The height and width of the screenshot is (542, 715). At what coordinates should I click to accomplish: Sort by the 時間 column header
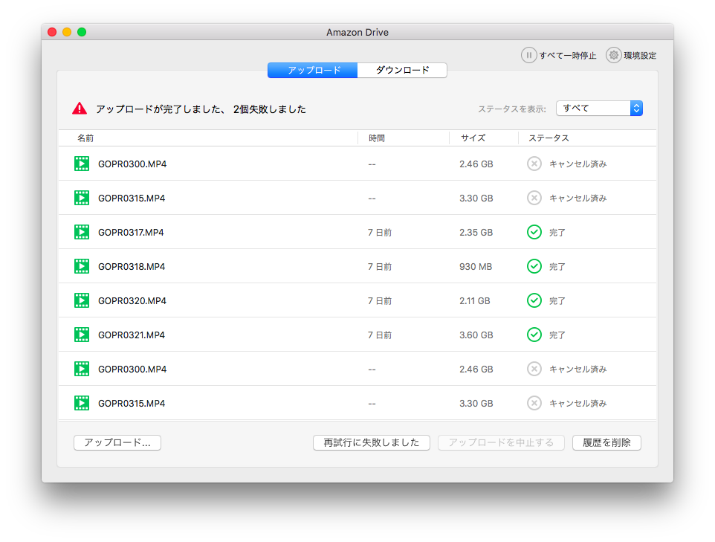(x=377, y=138)
